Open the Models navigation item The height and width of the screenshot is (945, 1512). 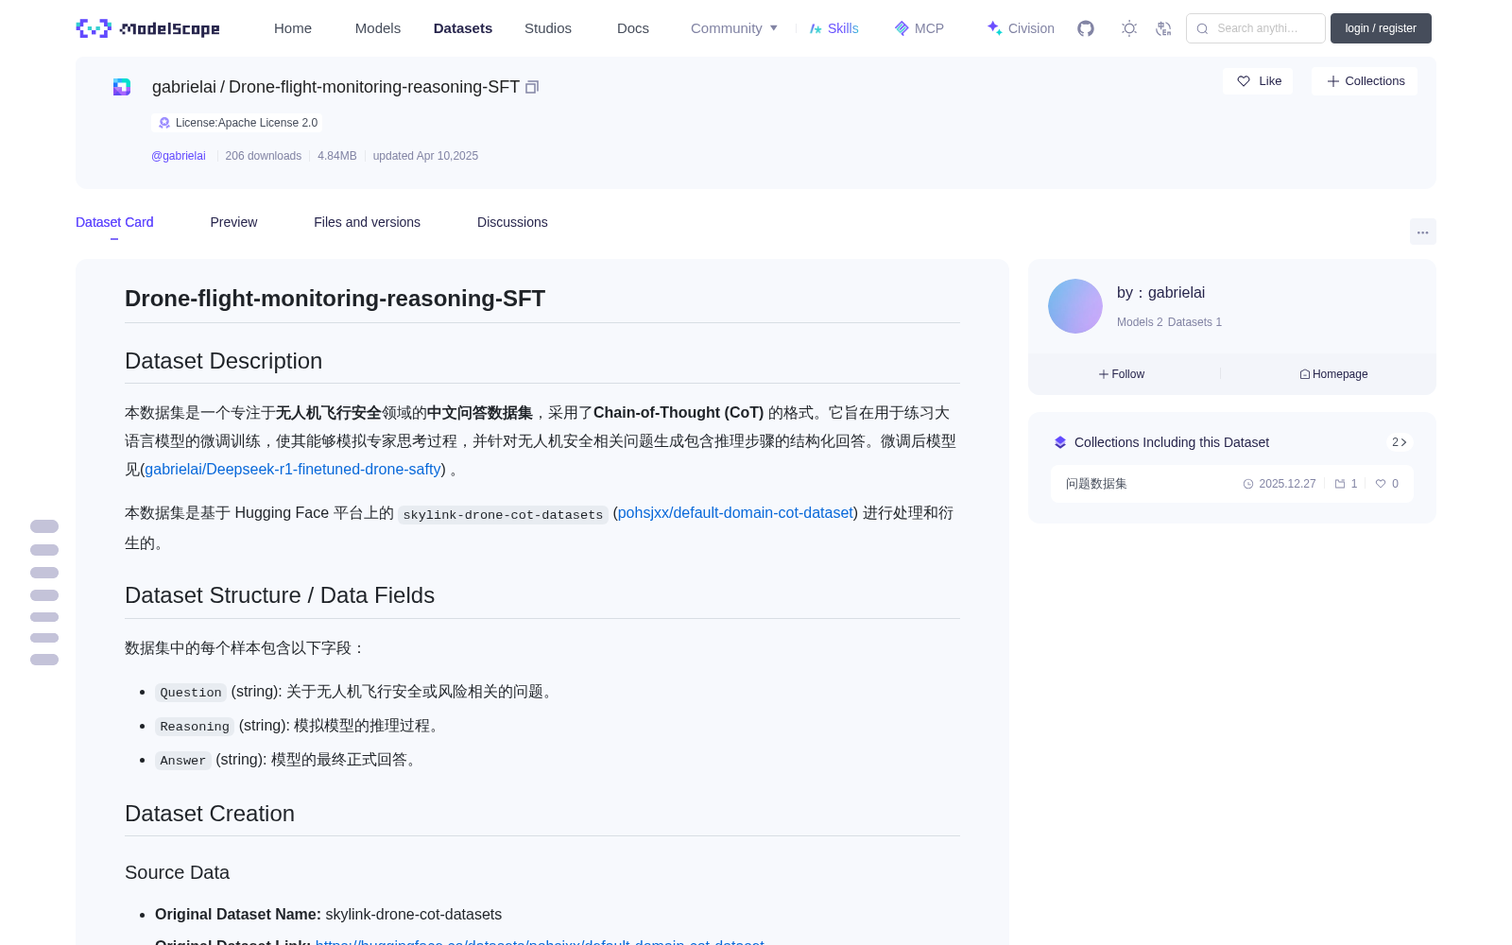click(378, 28)
